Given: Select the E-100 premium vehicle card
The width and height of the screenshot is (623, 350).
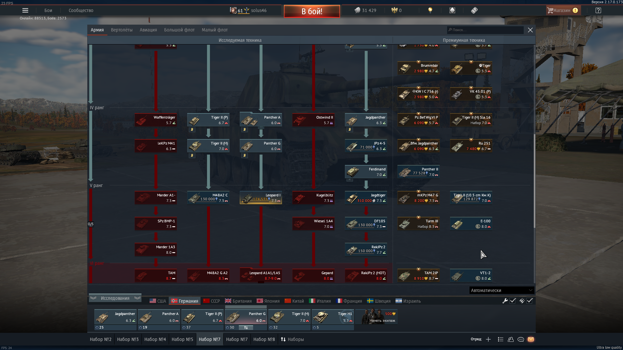Looking at the screenshot, I should coord(471,224).
